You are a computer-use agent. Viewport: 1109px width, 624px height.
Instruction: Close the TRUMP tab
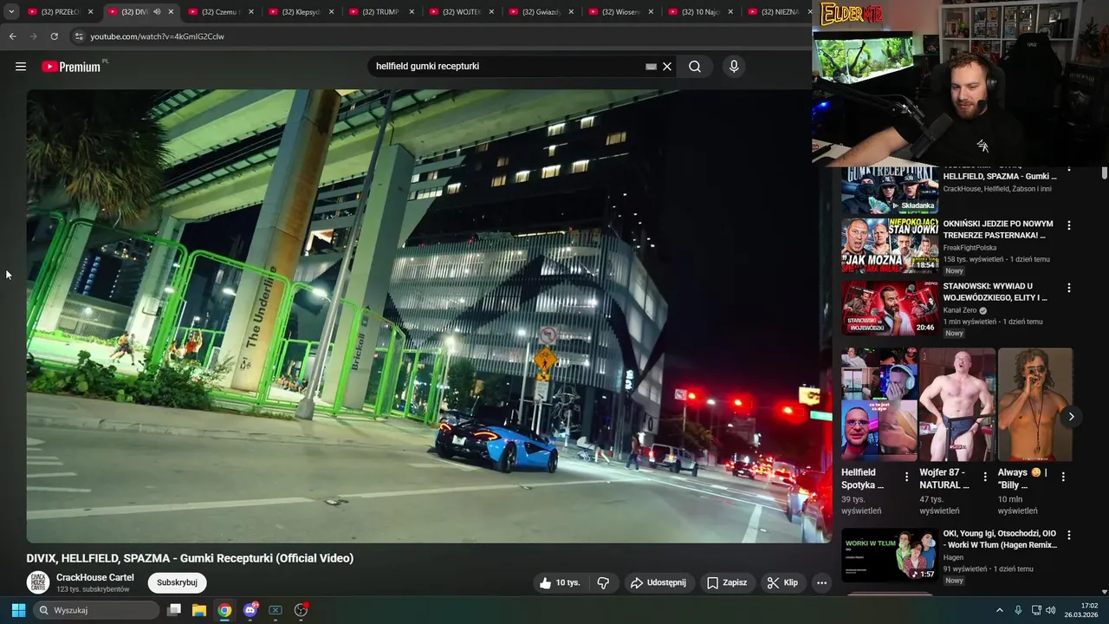(412, 12)
